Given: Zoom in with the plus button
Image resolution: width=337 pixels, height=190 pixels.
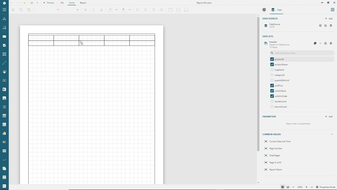Looking at the screenshot, I should pos(306,187).
